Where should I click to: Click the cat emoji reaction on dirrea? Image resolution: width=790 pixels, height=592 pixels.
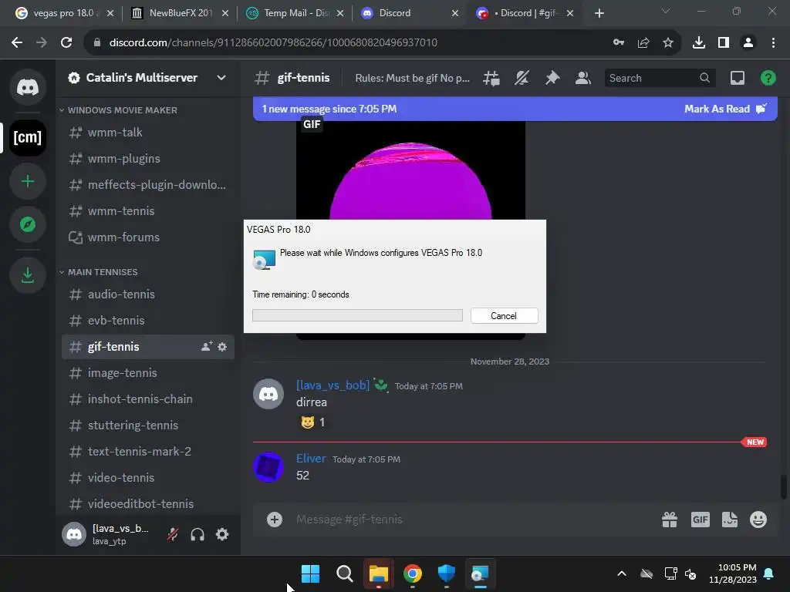click(x=312, y=422)
